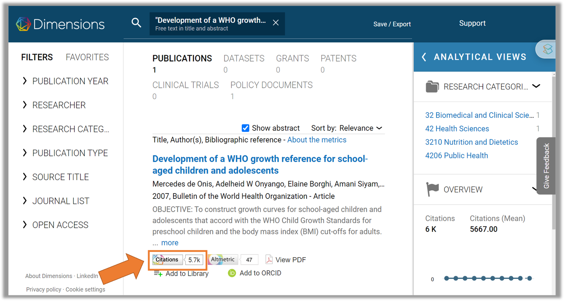The image size is (564, 301).
Task: Expand the abstract with the more link
Action: pyautogui.click(x=170, y=243)
